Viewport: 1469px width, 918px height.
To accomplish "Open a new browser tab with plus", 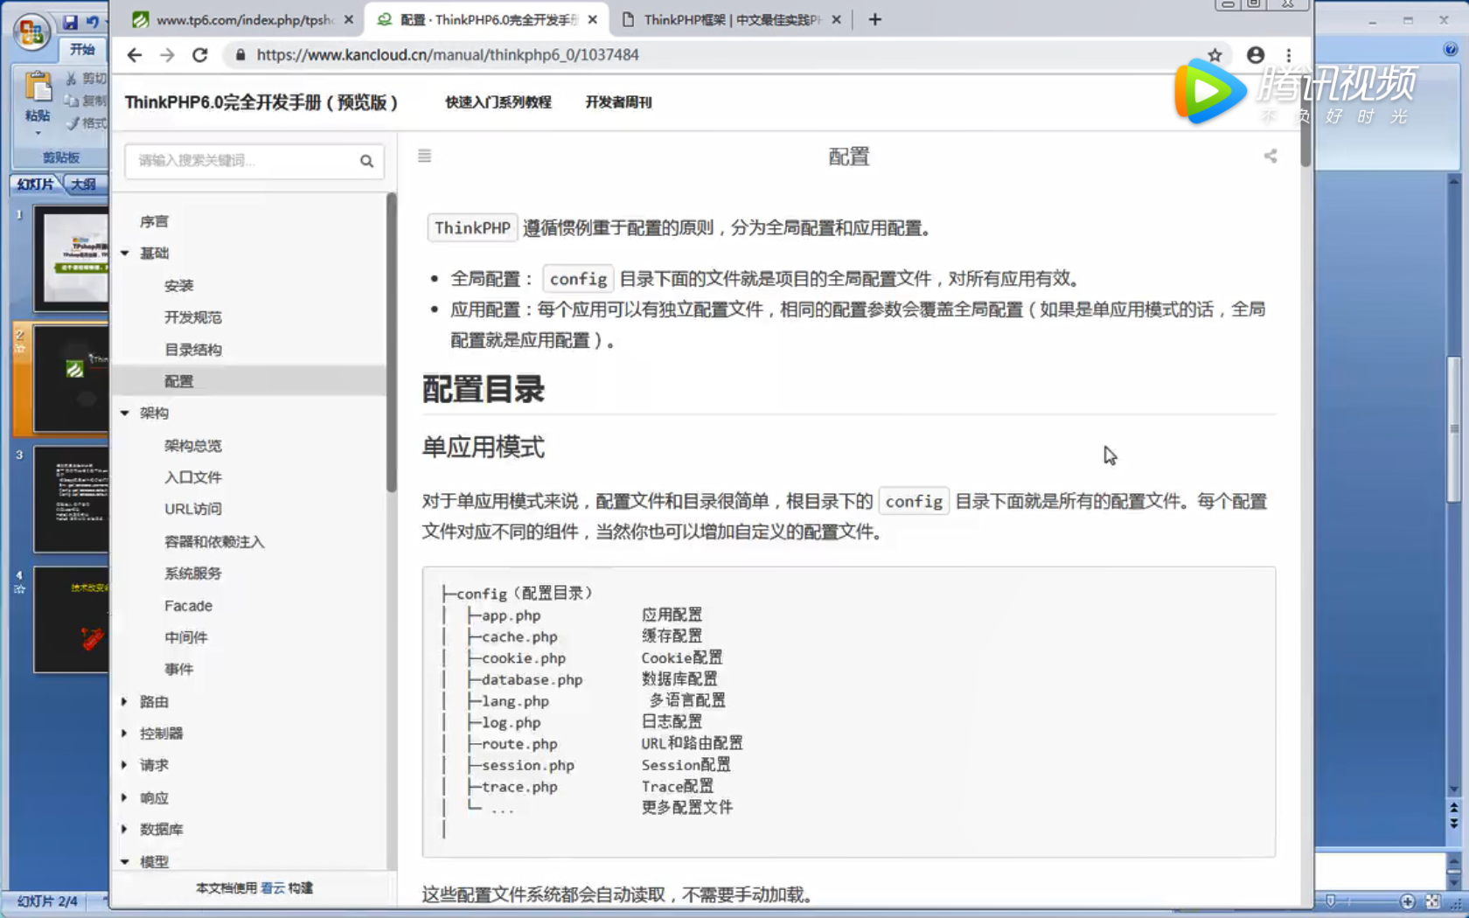I will click(874, 19).
